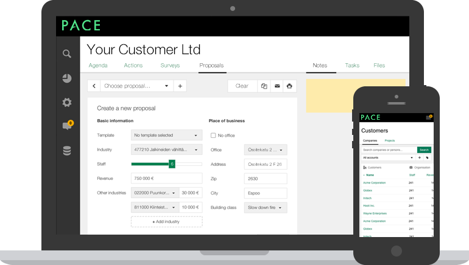Click the tag icon beside All accounts on phone

click(x=428, y=157)
